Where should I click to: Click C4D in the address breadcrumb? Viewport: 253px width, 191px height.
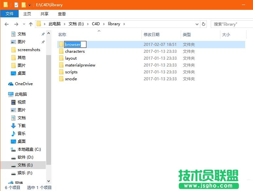(x=96, y=24)
